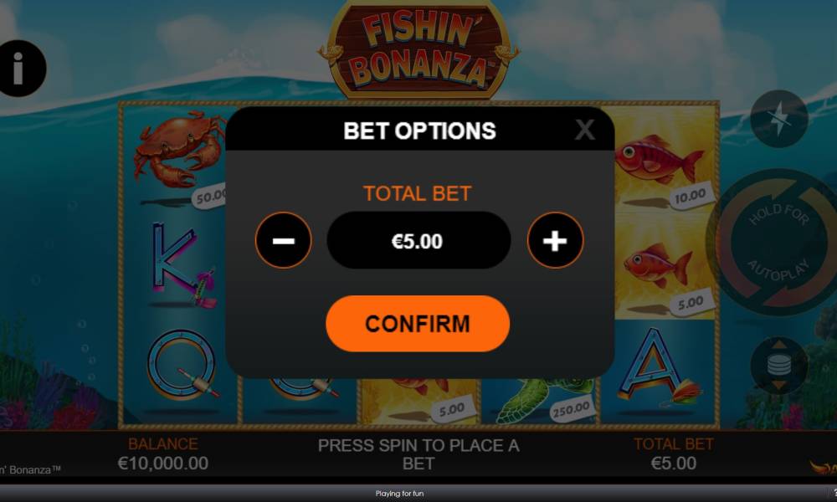Click the Bet Options title bar
Image resolution: width=837 pixels, height=502 pixels.
coord(419,130)
